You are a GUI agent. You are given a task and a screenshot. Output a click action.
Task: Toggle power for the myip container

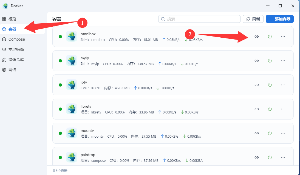pos(270,60)
